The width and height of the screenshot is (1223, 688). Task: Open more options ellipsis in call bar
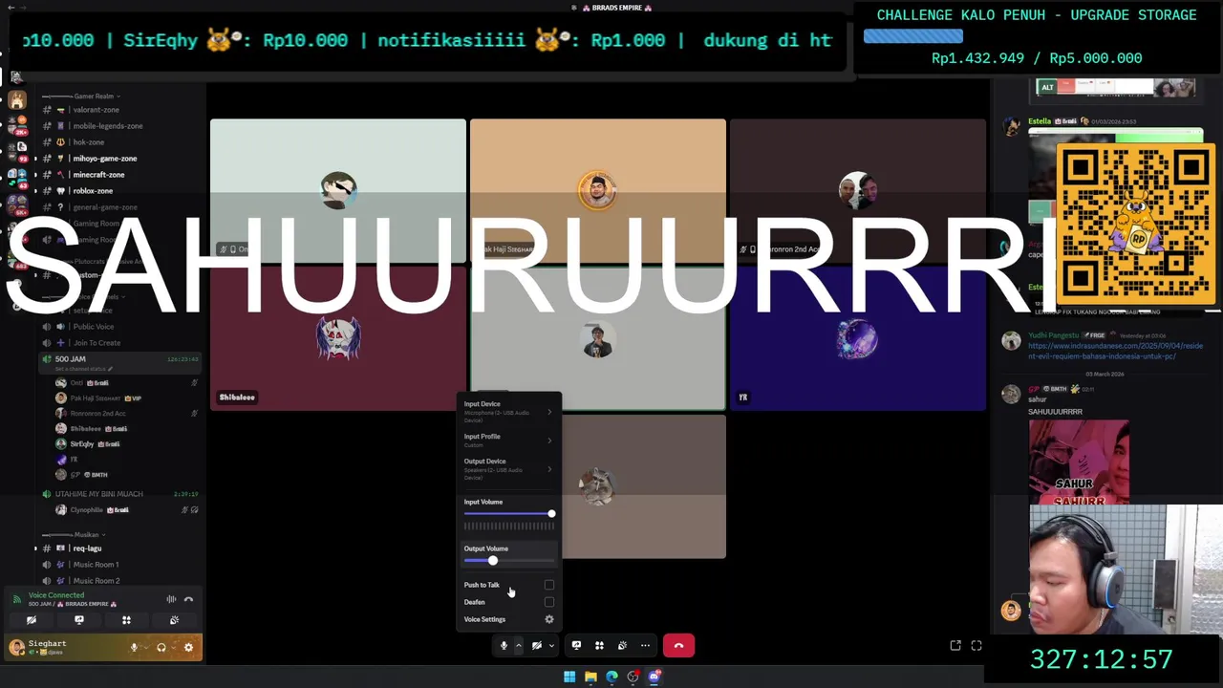tap(645, 646)
